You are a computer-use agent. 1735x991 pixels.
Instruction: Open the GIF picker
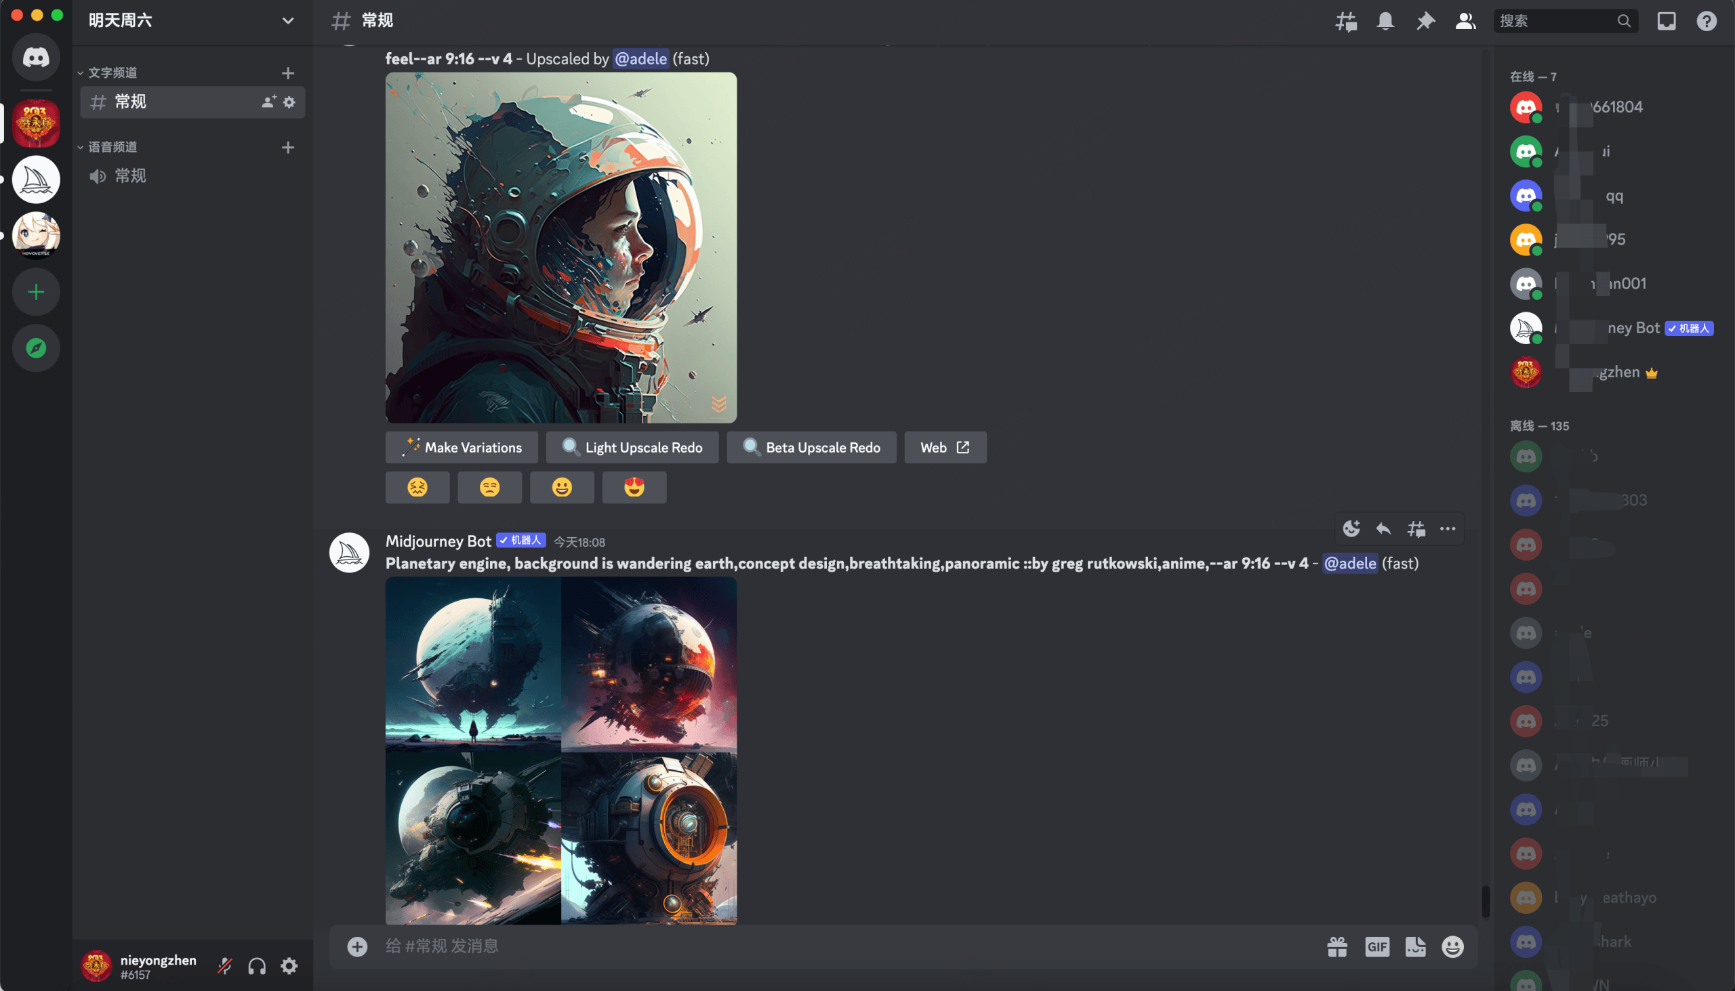1377,946
